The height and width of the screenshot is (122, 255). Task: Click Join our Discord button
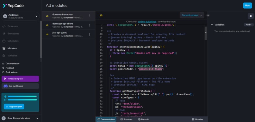[x=20, y=86]
